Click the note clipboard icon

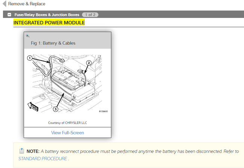[x=22, y=151]
